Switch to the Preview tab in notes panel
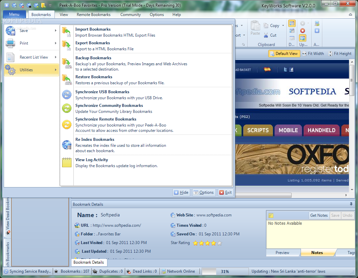Screen dimensions: 358x278 pyautogui.click(x=282, y=252)
